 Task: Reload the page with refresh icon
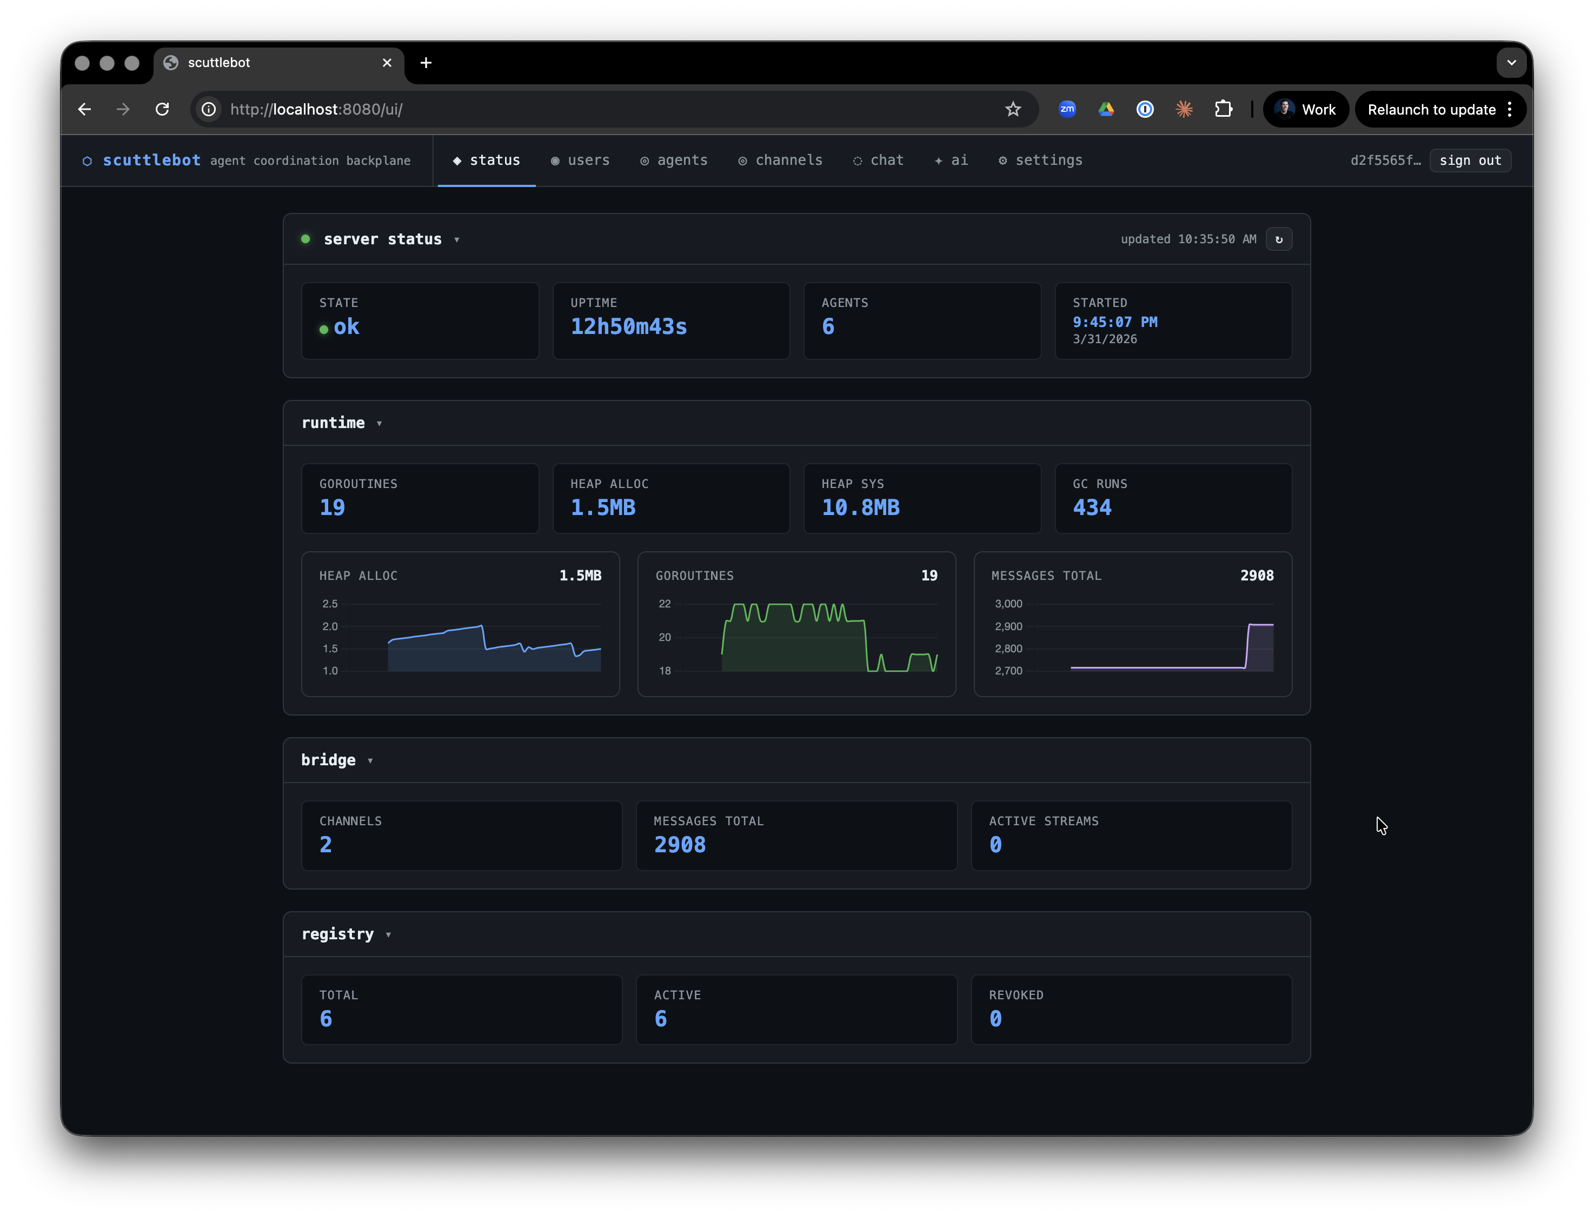(162, 109)
